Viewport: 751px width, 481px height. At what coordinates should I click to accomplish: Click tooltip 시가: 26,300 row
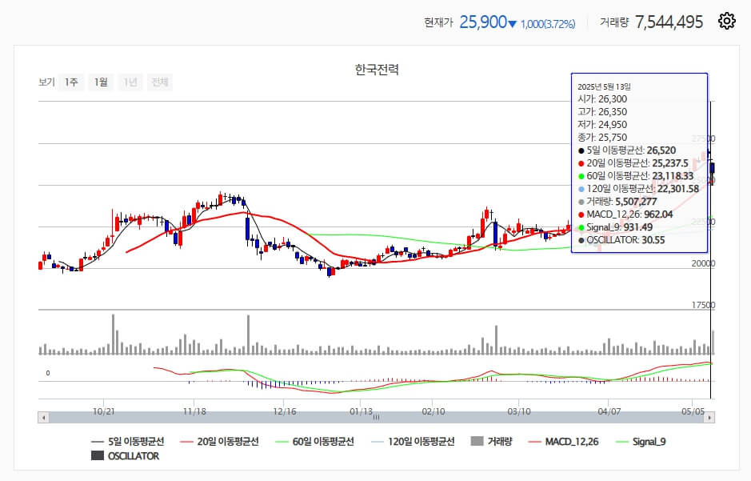(x=602, y=98)
